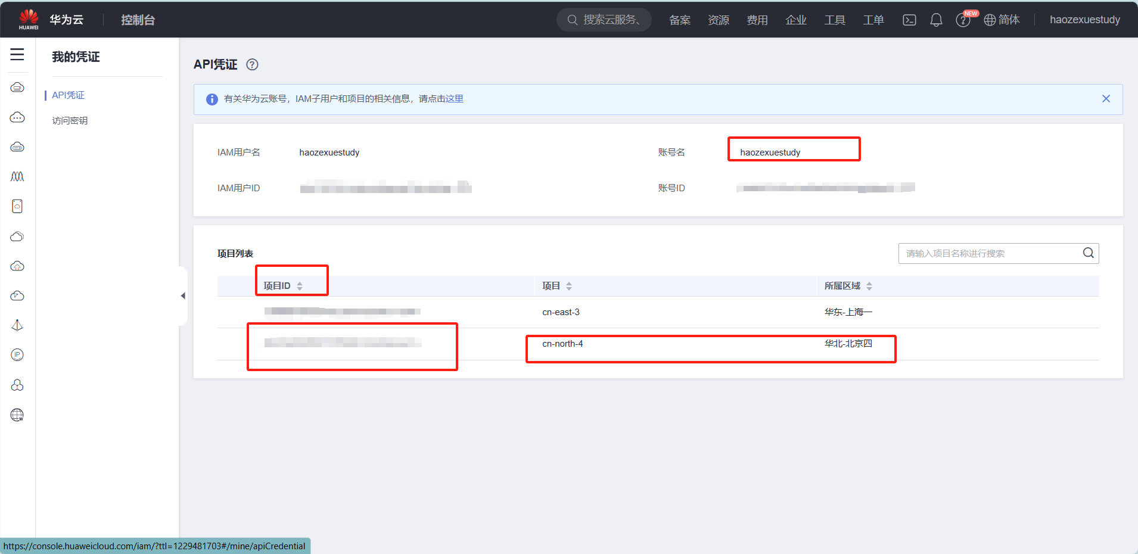Go to 控制台 console home

(x=138, y=20)
